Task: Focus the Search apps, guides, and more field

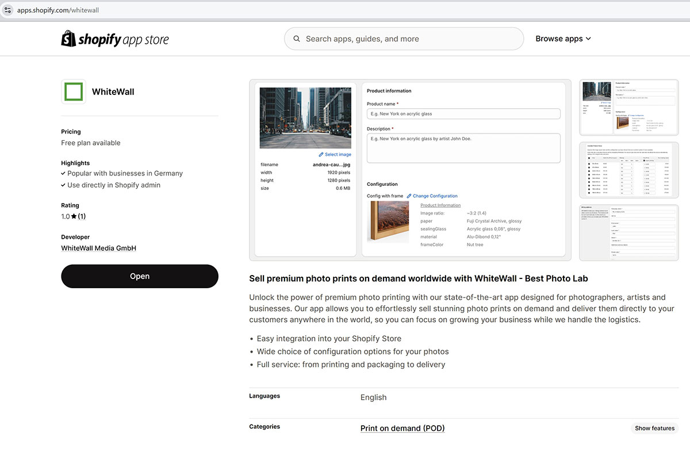Action: (x=404, y=39)
